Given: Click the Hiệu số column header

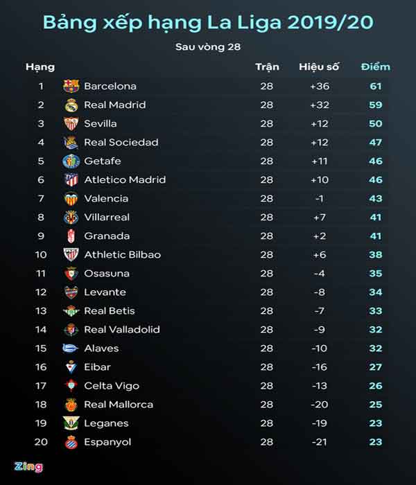Looking at the screenshot, I should tap(319, 67).
